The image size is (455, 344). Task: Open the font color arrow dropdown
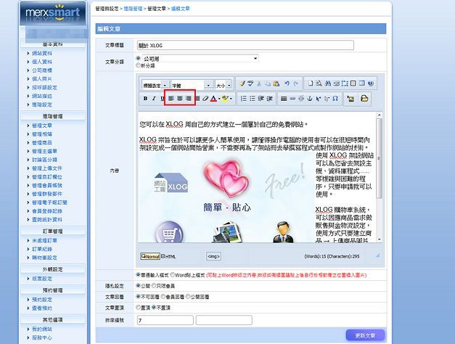[219, 99]
